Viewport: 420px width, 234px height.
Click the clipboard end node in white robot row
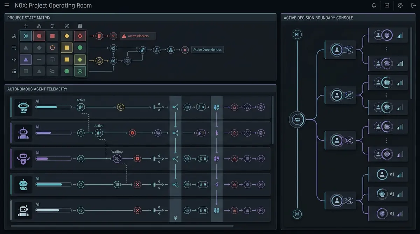[261, 210]
